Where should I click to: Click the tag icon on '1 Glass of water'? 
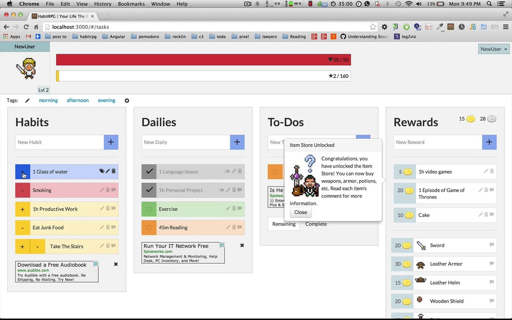(102, 171)
